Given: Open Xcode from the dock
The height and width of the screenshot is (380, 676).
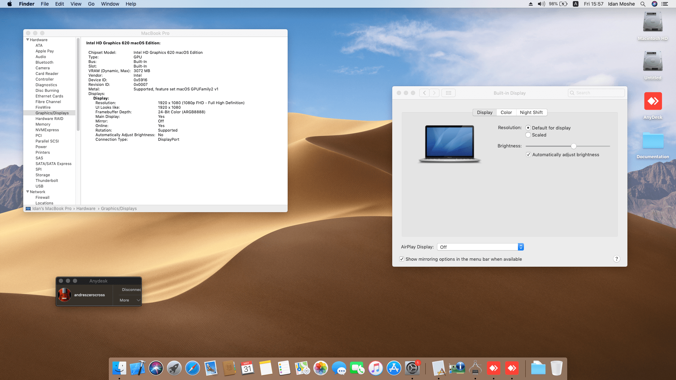Looking at the screenshot, I should [137, 368].
